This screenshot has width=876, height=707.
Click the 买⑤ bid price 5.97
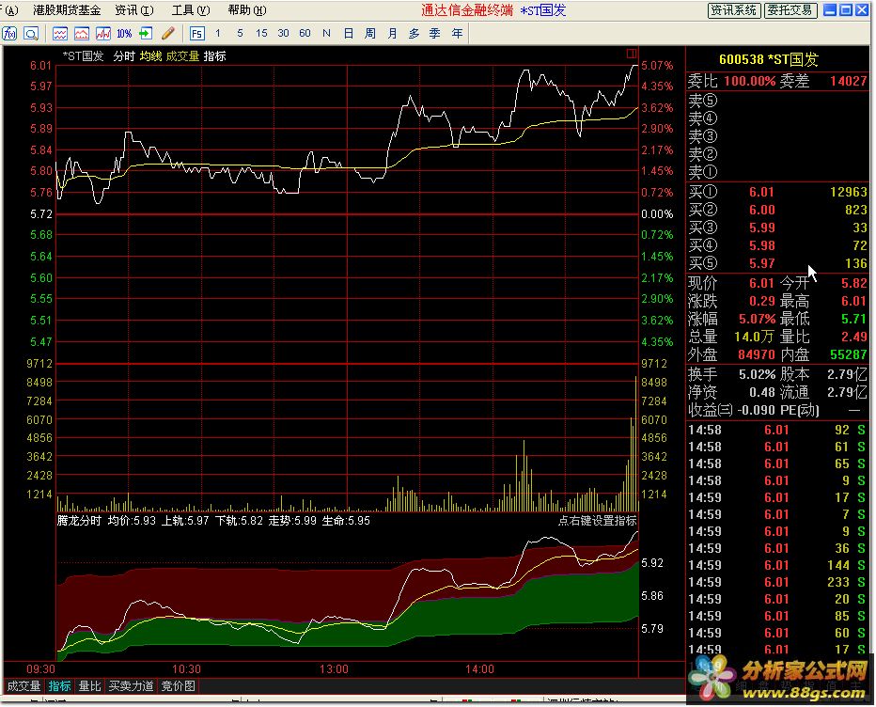[762, 264]
